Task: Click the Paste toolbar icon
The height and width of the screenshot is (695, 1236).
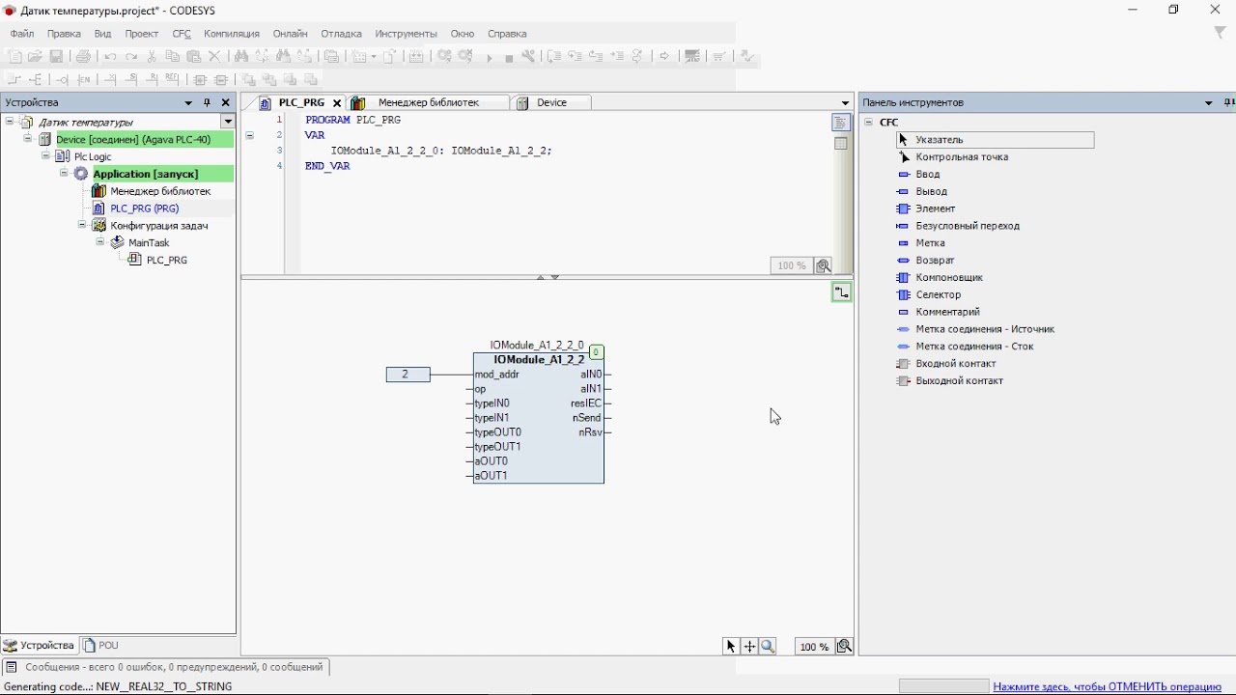Action: (194, 57)
